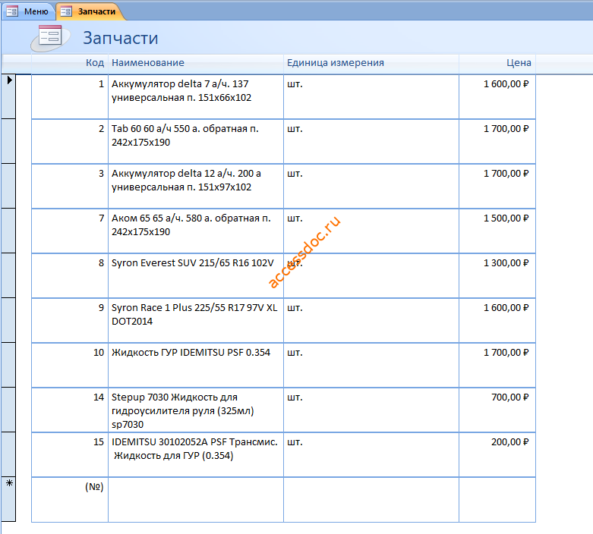The image size is (593, 534).
Task: Click the Наименование column header
Action: click(196, 63)
